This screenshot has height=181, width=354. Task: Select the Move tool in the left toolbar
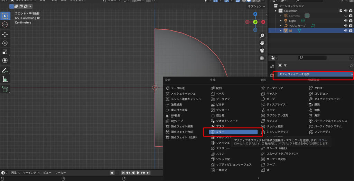click(x=5, y=34)
